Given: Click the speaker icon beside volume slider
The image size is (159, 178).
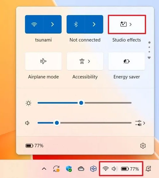Looking at the screenshot, I should pyautogui.click(x=27, y=123).
